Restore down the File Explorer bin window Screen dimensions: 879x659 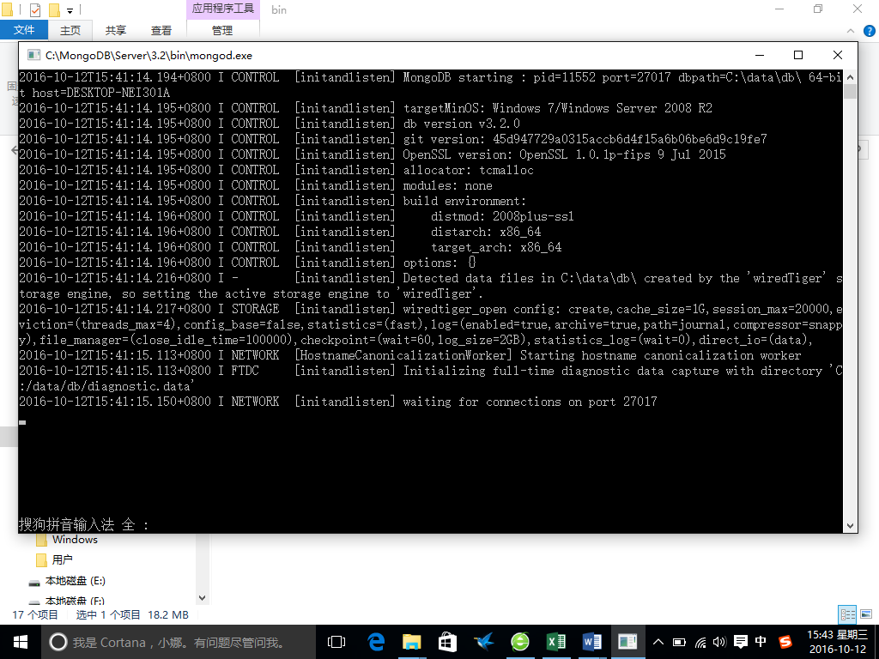(x=818, y=9)
